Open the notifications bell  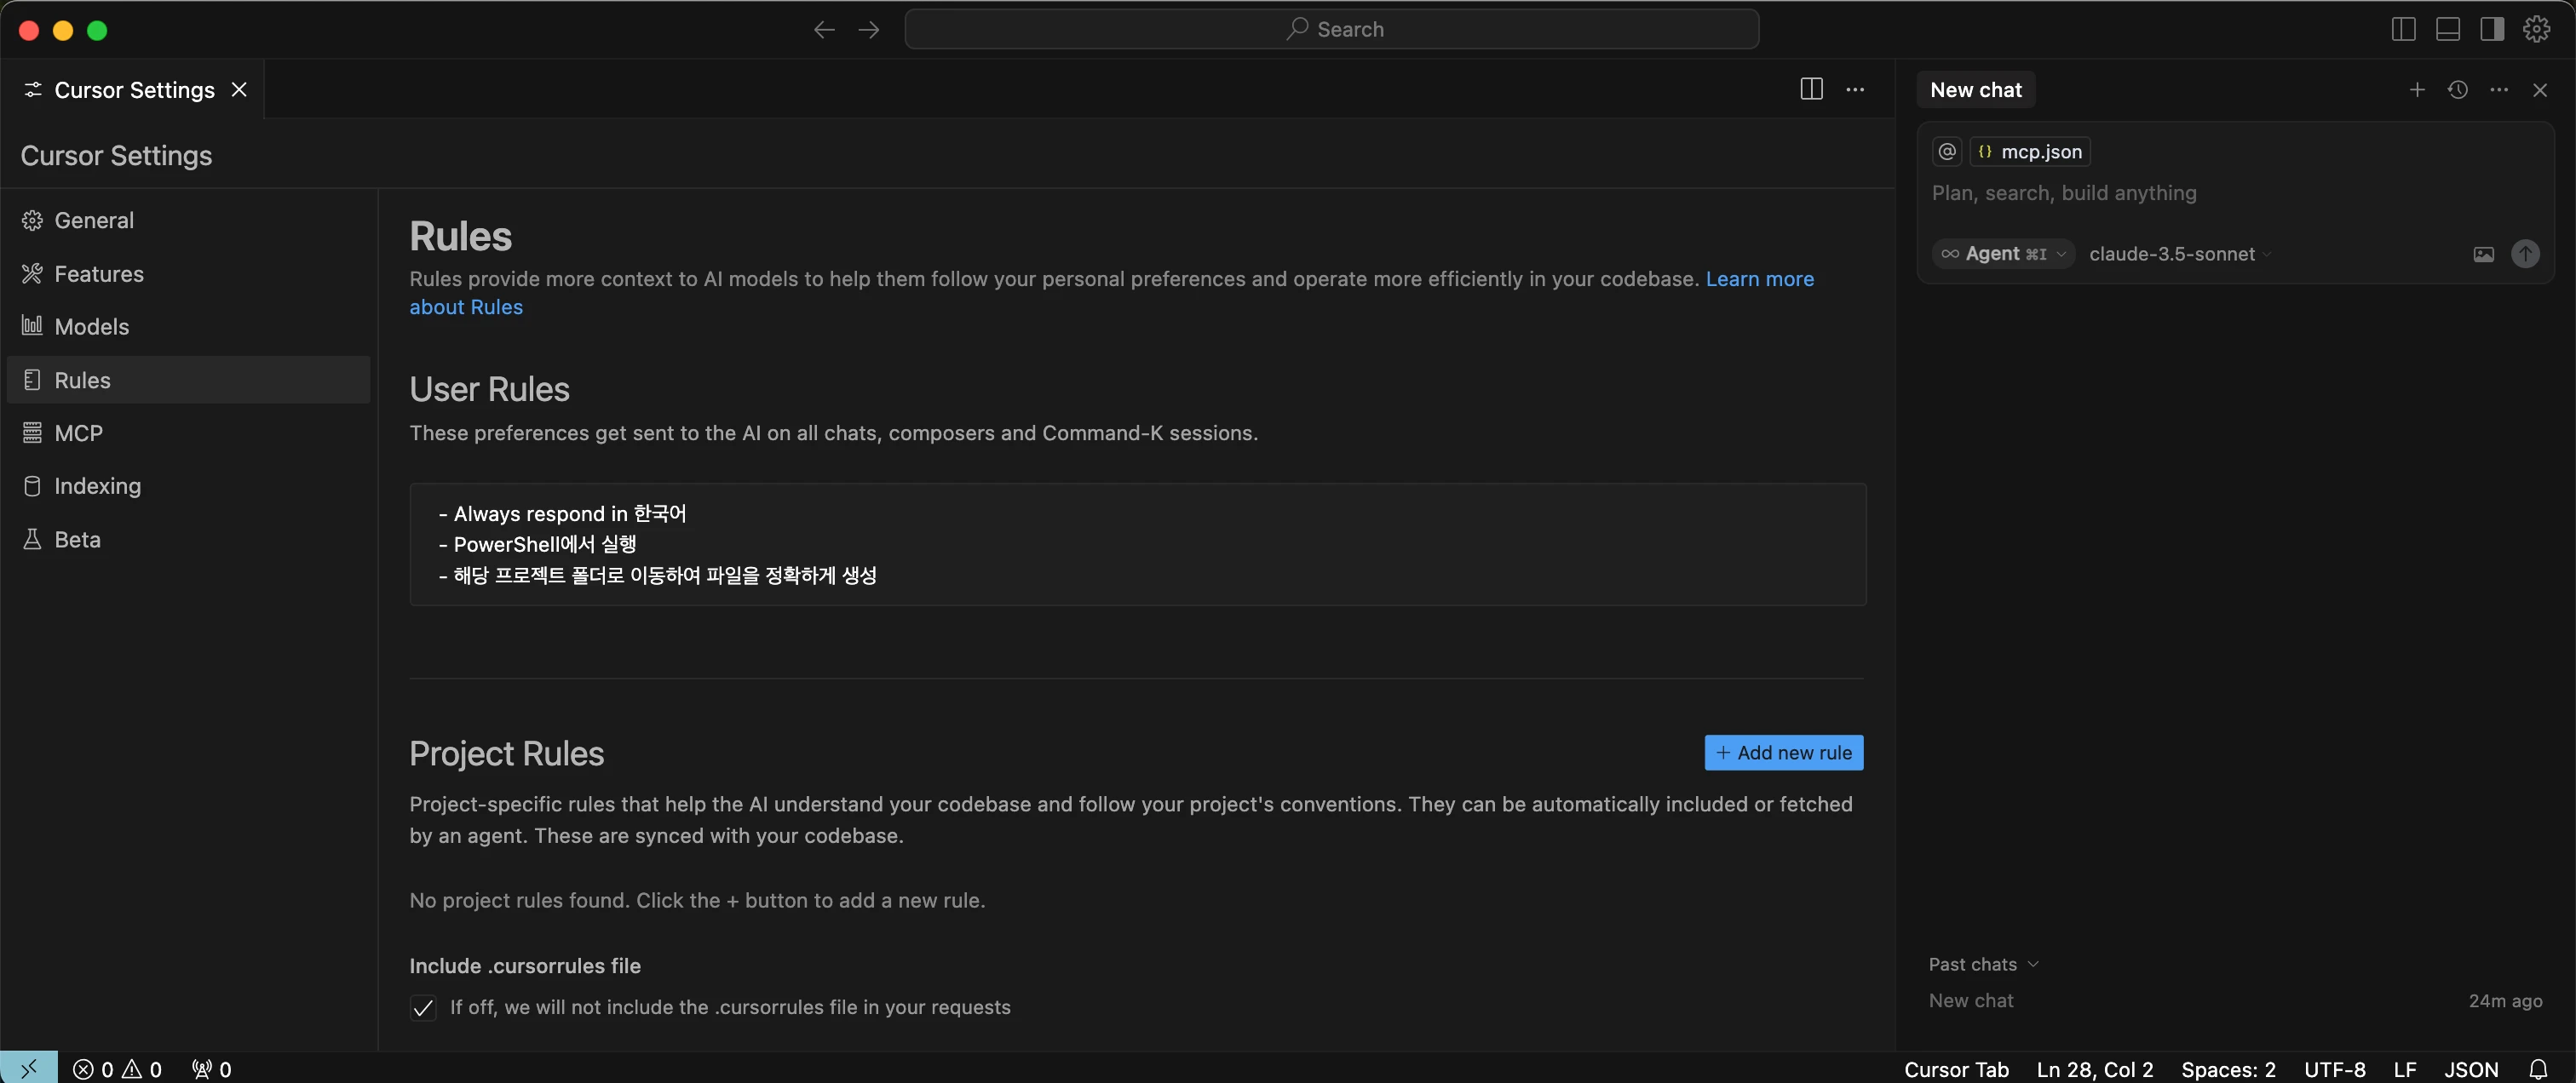coord(2538,1069)
